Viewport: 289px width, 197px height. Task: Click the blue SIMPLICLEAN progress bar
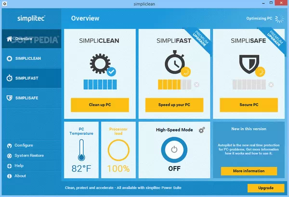click(100, 85)
